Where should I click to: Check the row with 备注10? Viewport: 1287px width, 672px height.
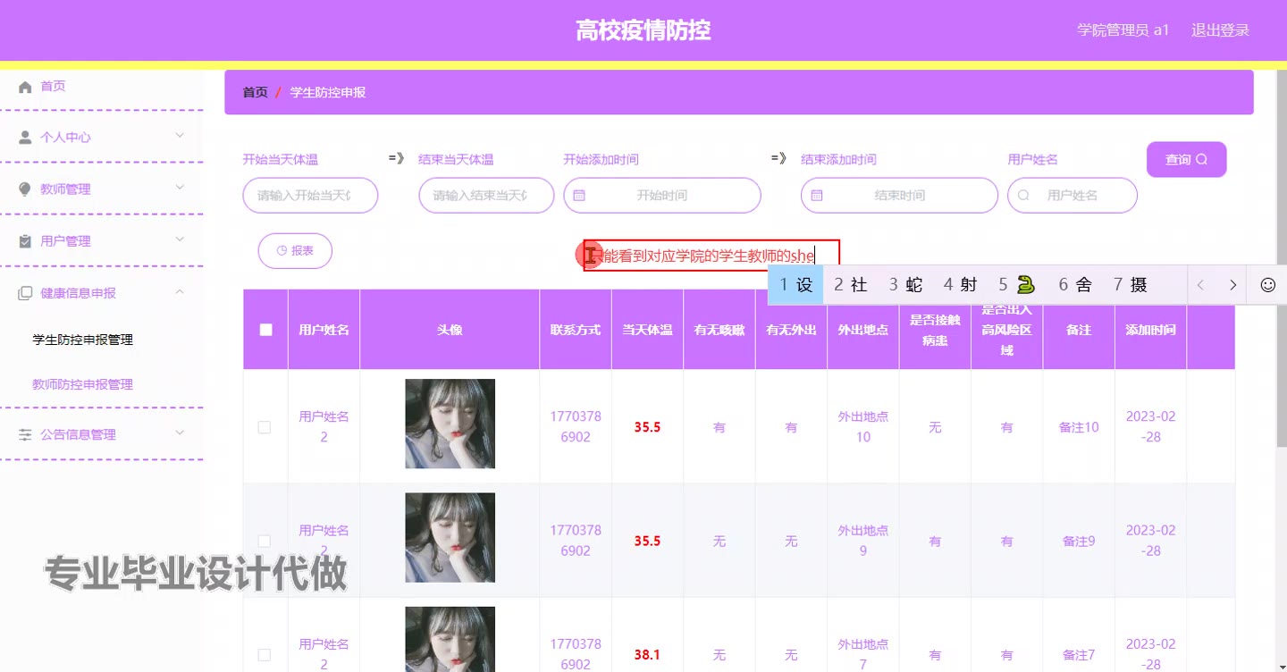265,427
